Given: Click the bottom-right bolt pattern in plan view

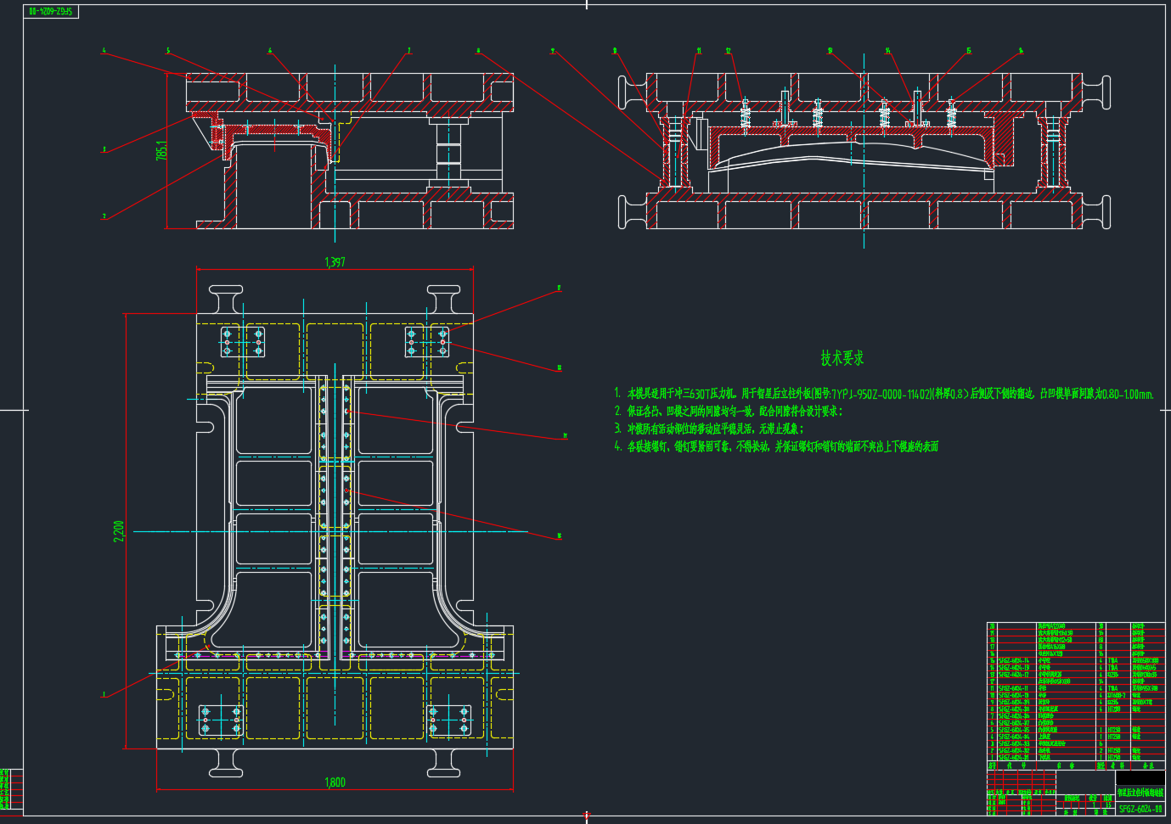Looking at the screenshot, I should pyautogui.click(x=448, y=720).
